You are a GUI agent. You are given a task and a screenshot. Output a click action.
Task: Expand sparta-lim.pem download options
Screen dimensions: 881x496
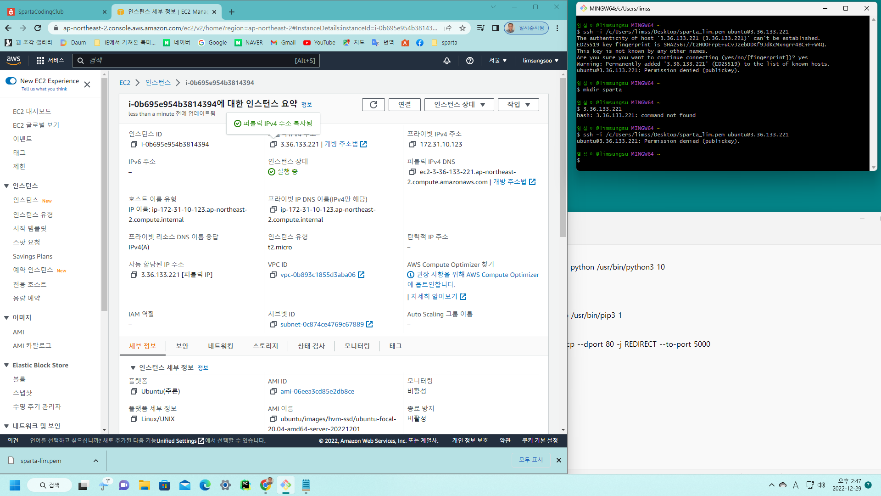pyautogui.click(x=96, y=461)
